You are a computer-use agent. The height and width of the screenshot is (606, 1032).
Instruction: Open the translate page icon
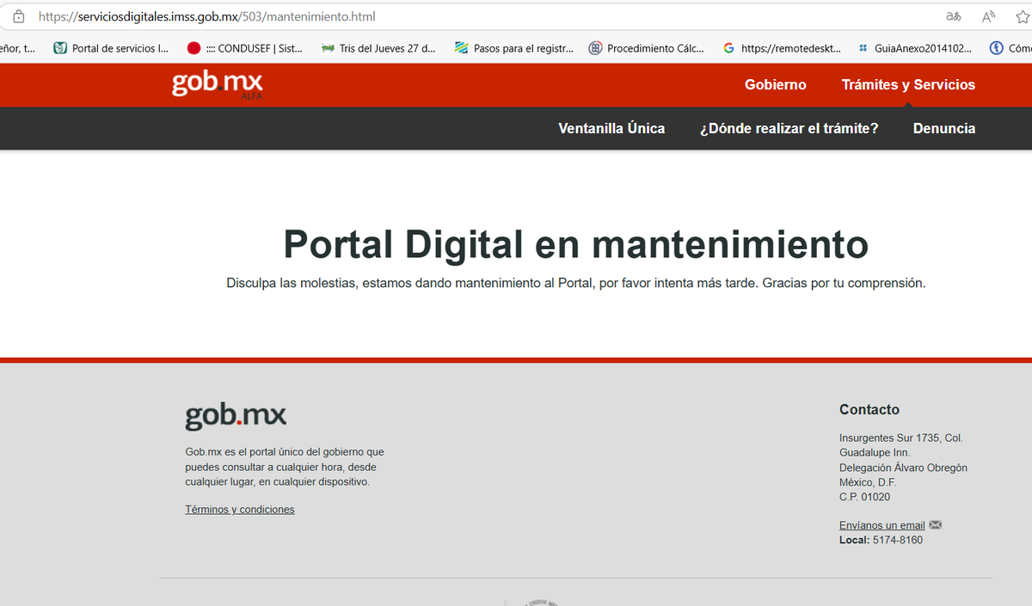[x=953, y=16]
